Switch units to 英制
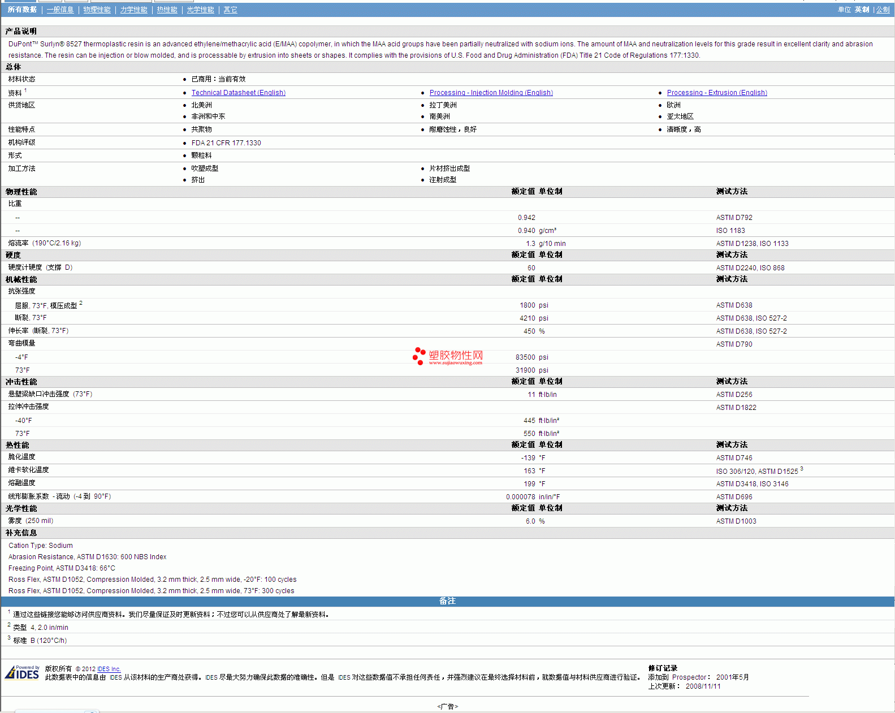This screenshot has height=713, width=895. [862, 10]
